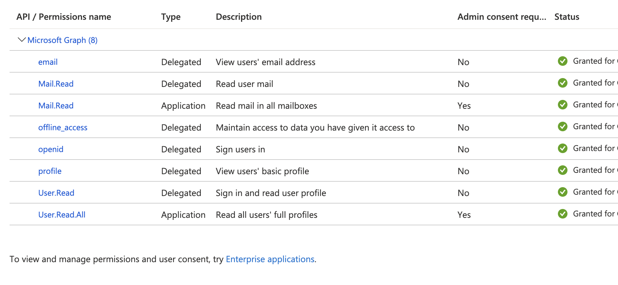
Task: Click 'Delegated' type in offline_access row
Action: (181, 127)
